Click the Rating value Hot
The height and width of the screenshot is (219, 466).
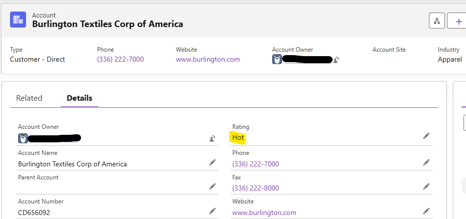238,138
